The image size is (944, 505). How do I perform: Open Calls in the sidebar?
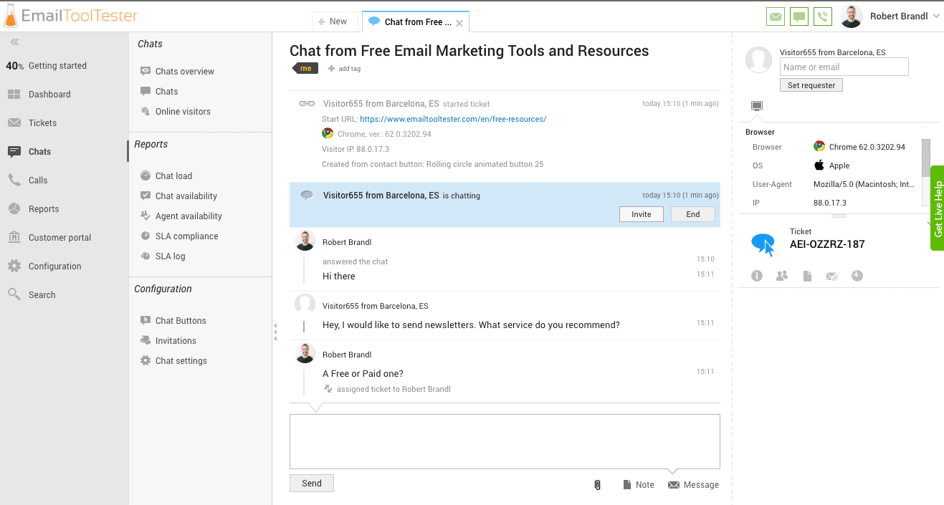tap(38, 181)
